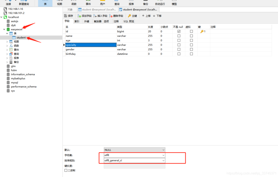The height and width of the screenshot is (177, 278).
Task: Click the 保存 save icon
Action: coord(66,16)
